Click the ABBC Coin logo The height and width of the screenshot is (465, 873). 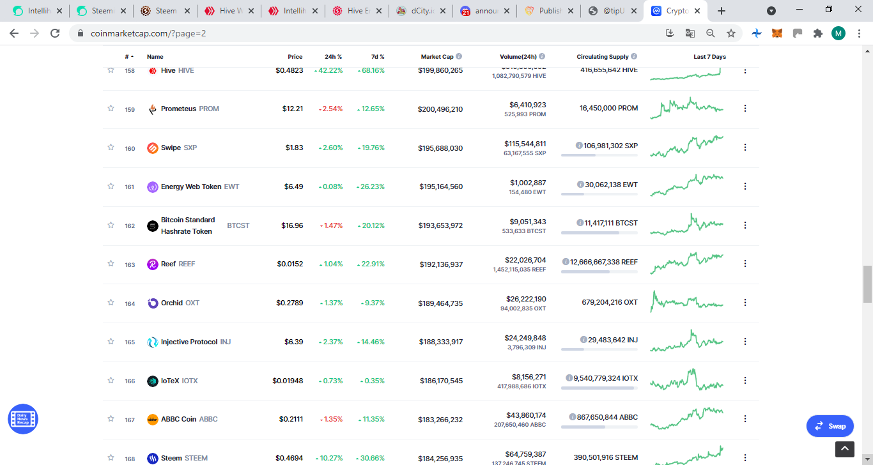pyautogui.click(x=153, y=420)
